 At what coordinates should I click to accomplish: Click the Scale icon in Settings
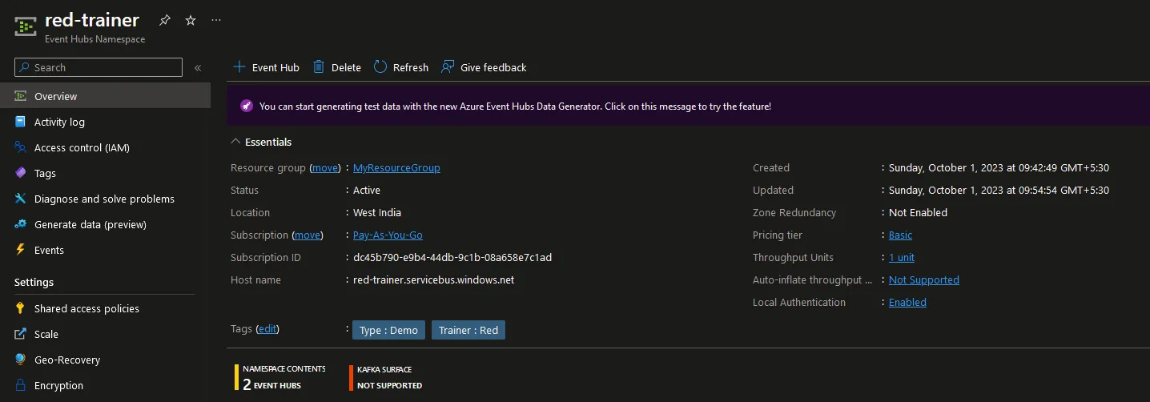(20, 334)
